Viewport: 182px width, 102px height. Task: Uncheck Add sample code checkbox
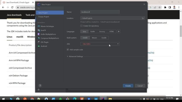[x=68, y=50]
